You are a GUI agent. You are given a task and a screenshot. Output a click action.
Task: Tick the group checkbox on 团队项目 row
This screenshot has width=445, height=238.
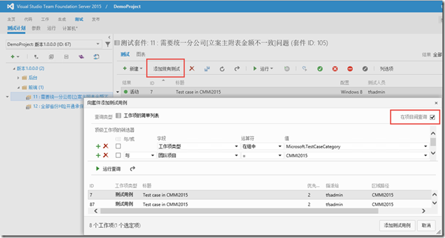(x=118, y=155)
